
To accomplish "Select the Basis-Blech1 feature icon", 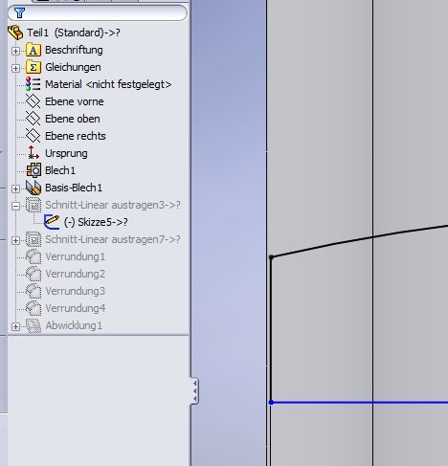I will tap(34, 188).
